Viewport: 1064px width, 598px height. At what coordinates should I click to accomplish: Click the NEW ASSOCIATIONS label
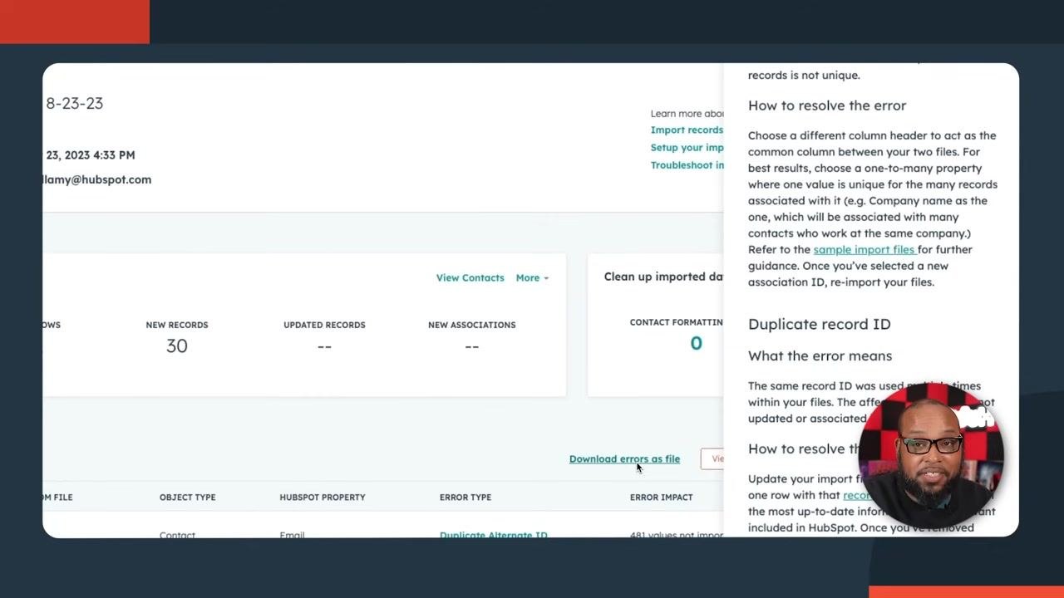(471, 325)
